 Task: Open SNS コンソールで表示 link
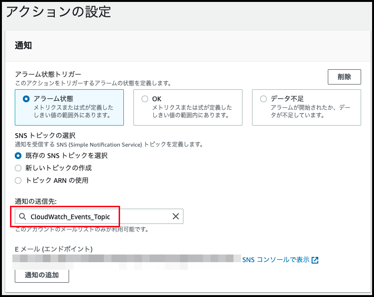tap(276, 260)
